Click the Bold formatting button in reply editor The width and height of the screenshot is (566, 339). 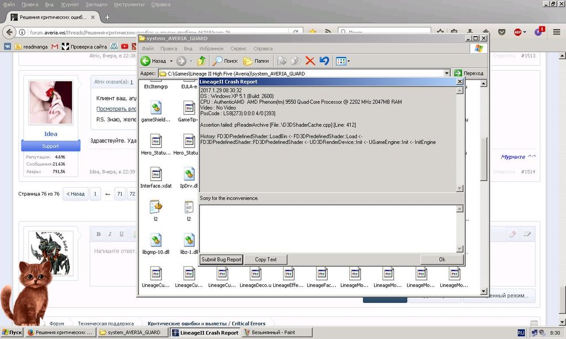(x=98, y=234)
